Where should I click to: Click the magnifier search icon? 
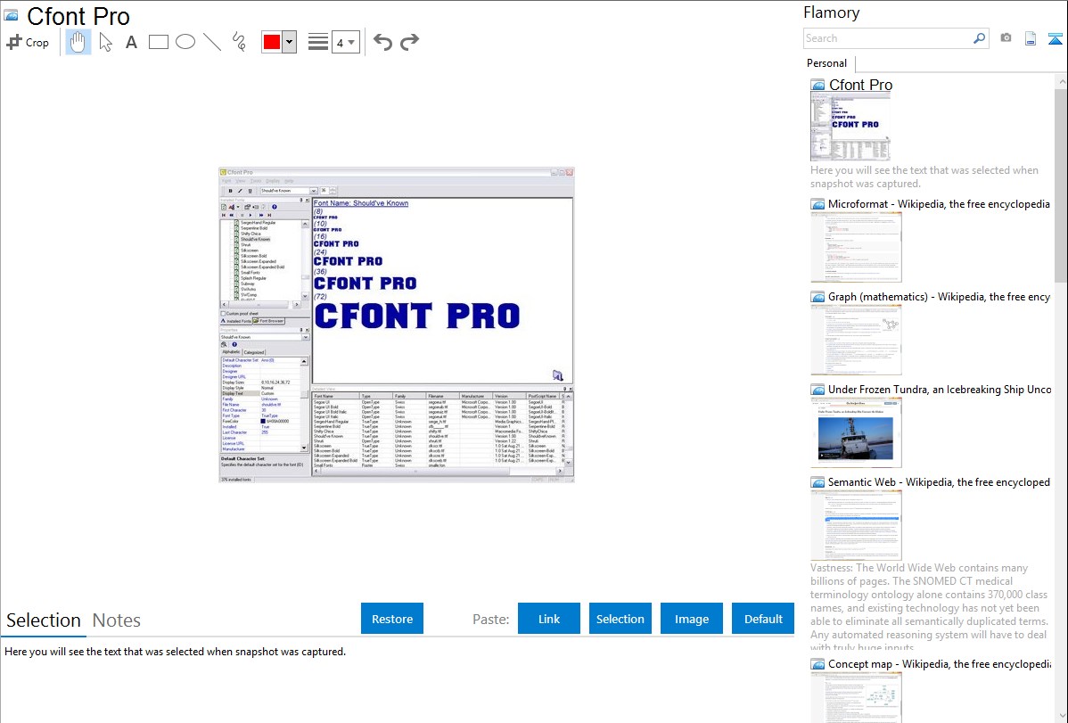coord(980,38)
